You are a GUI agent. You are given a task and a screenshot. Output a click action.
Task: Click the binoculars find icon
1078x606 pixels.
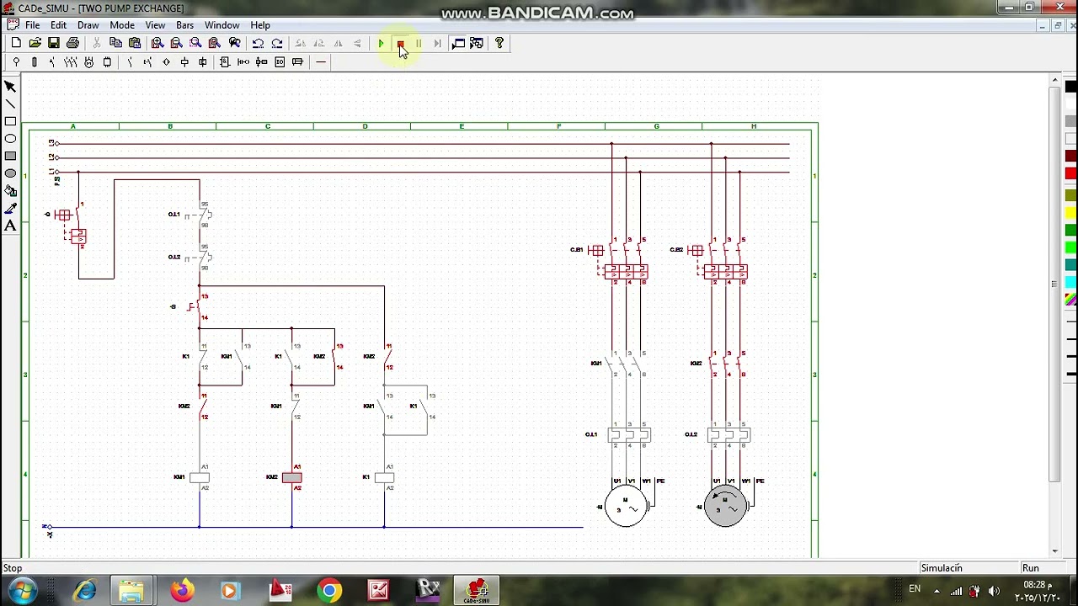(x=235, y=43)
